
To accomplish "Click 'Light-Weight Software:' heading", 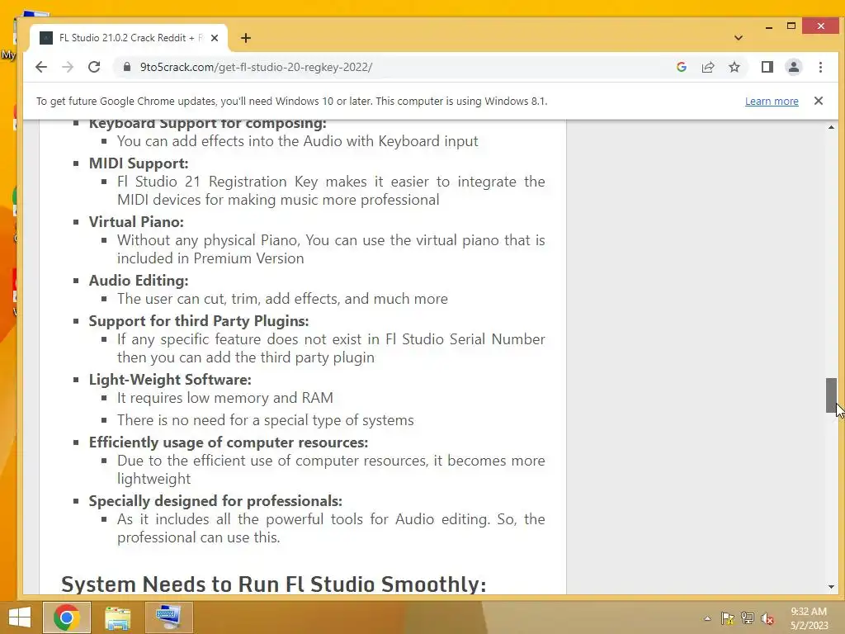I will tap(170, 380).
